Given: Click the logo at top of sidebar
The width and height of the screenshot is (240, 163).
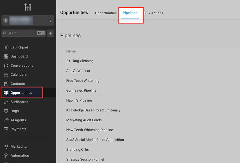Looking at the screenshot, I should coord(28,7).
